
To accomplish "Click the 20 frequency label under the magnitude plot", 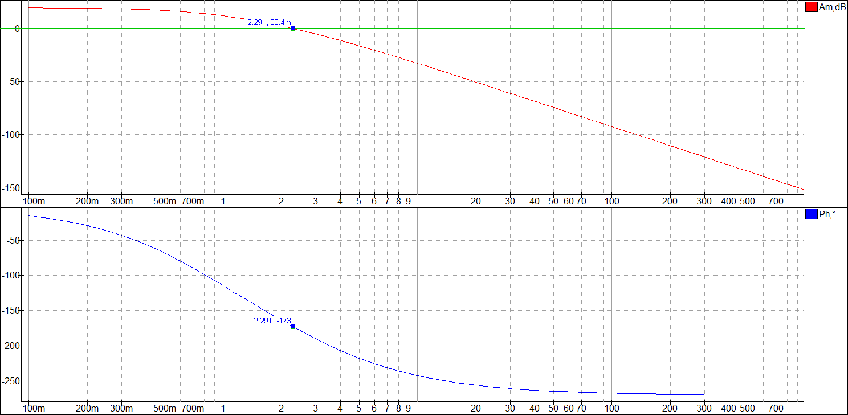I will point(476,201).
